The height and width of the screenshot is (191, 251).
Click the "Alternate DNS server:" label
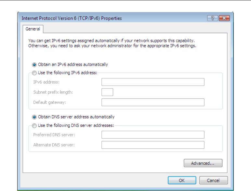[x=54, y=145]
